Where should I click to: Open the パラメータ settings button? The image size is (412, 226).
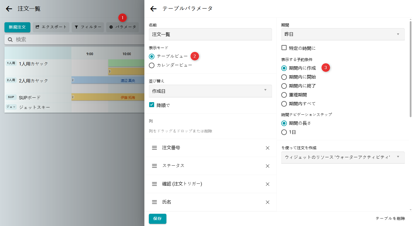coord(122,27)
